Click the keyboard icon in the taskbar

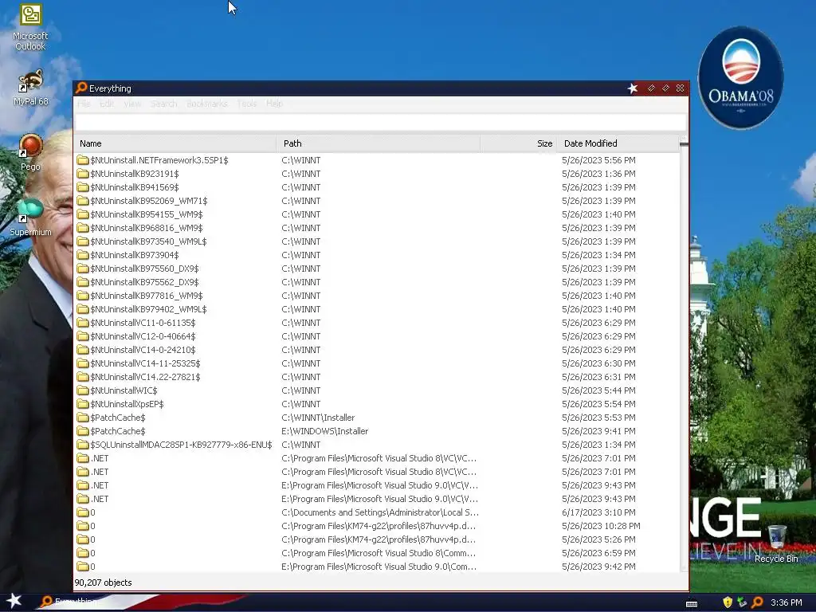point(692,604)
